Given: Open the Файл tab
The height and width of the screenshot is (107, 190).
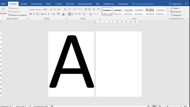Looking at the screenshot, I should point(3,4).
